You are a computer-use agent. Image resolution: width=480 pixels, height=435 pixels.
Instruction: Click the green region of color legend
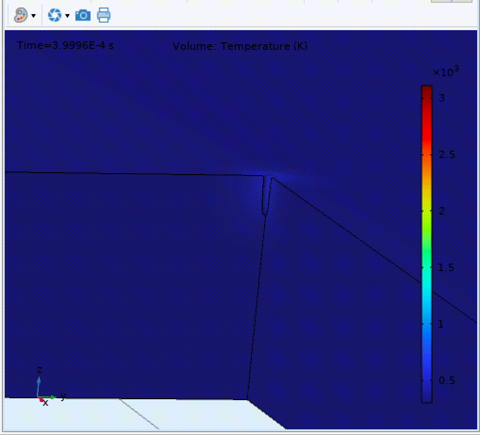click(426, 240)
